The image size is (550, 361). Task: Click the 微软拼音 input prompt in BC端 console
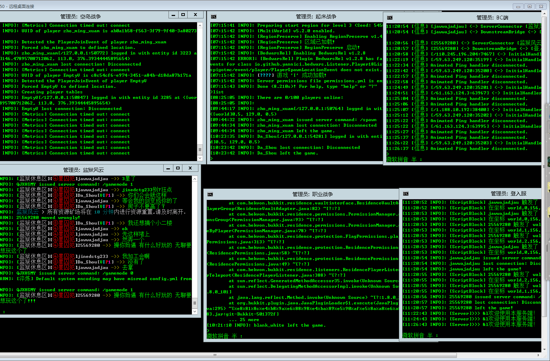404,159
